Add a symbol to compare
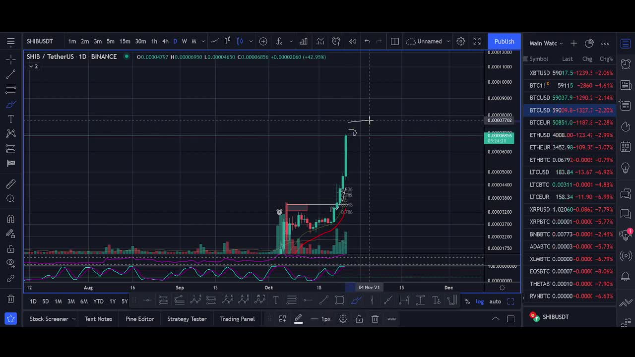 [263, 41]
